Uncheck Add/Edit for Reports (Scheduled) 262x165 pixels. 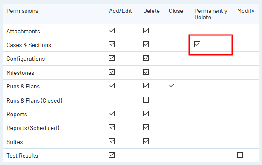(112, 127)
